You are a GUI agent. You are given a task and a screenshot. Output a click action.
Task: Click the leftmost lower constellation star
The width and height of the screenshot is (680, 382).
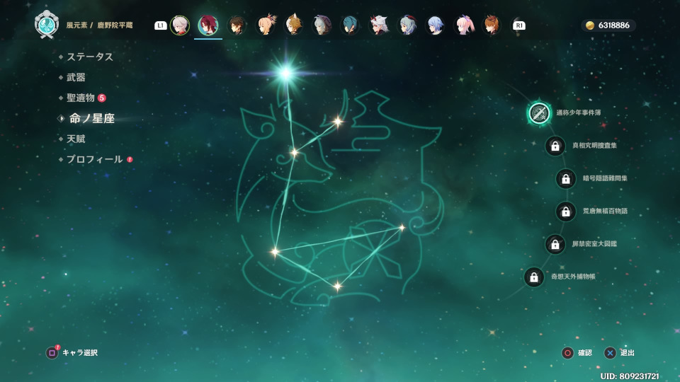(275, 251)
